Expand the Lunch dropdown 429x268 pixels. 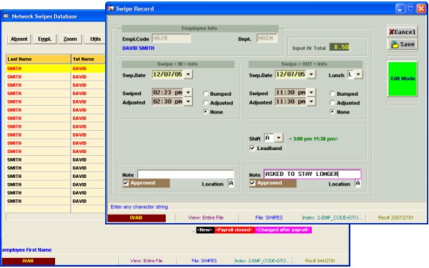[x=358, y=74]
